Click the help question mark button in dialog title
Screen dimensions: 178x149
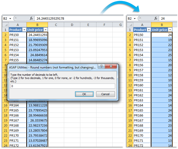101,66
